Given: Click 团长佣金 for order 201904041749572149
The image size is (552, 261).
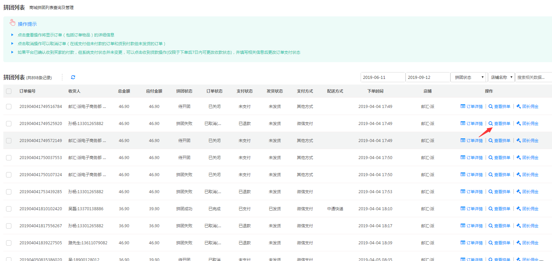Looking at the screenshot, I should point(527,141).
